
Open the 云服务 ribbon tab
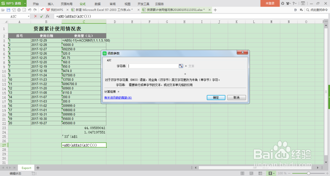tap(159, 4)
